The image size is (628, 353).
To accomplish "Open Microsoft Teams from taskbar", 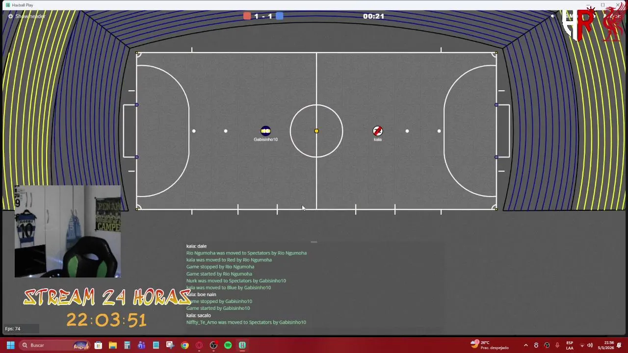I will click(x=141, y=345).
